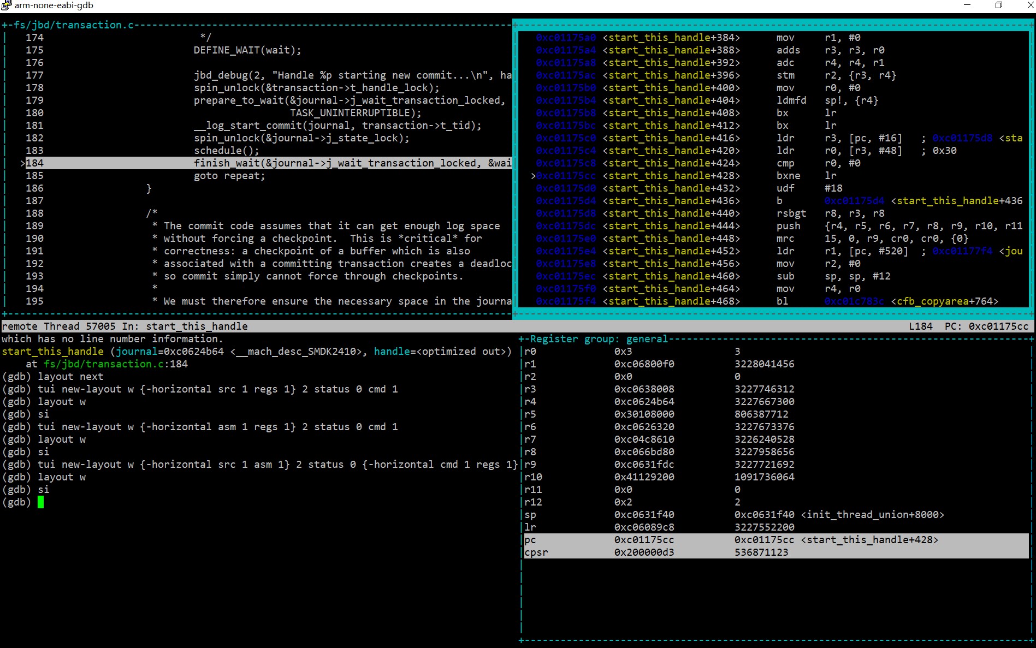Click which has no line number information

click(113, 339)
